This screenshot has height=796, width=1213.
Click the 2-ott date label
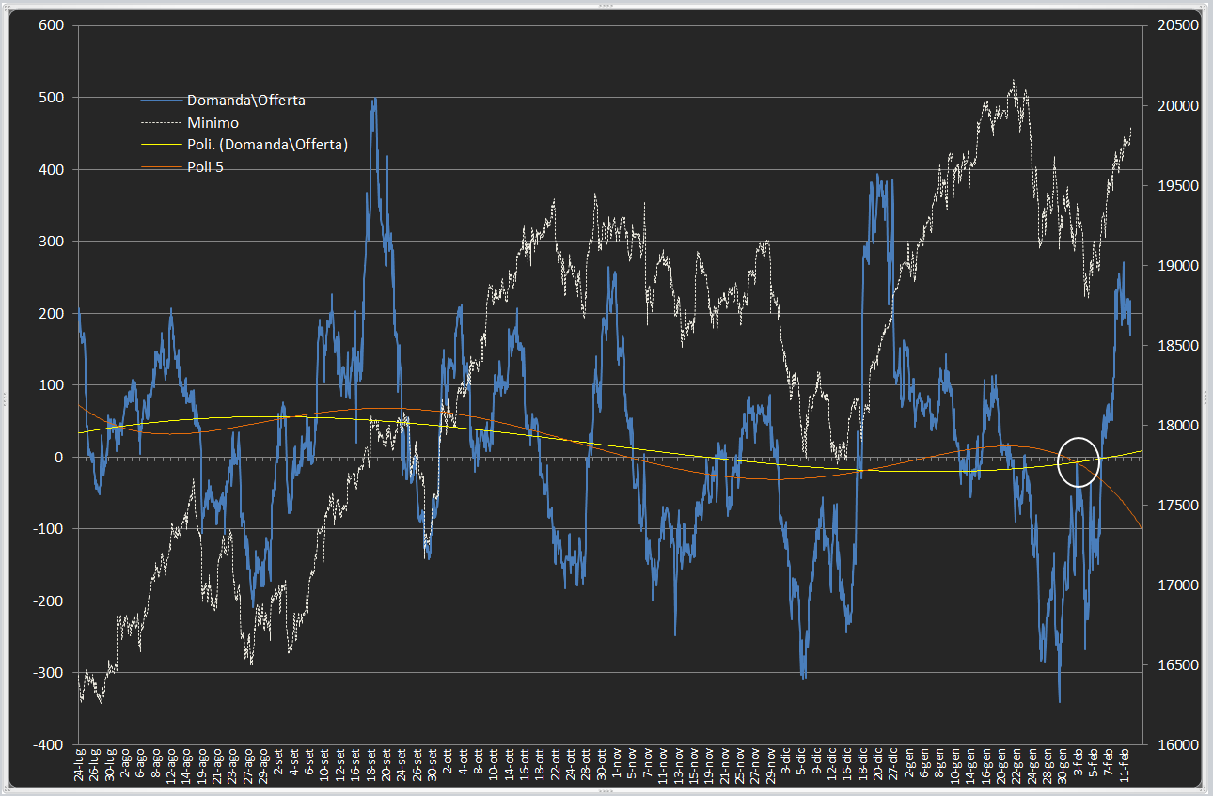point(448,761)
